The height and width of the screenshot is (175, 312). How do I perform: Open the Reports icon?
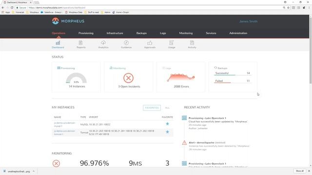click(80, 43)
